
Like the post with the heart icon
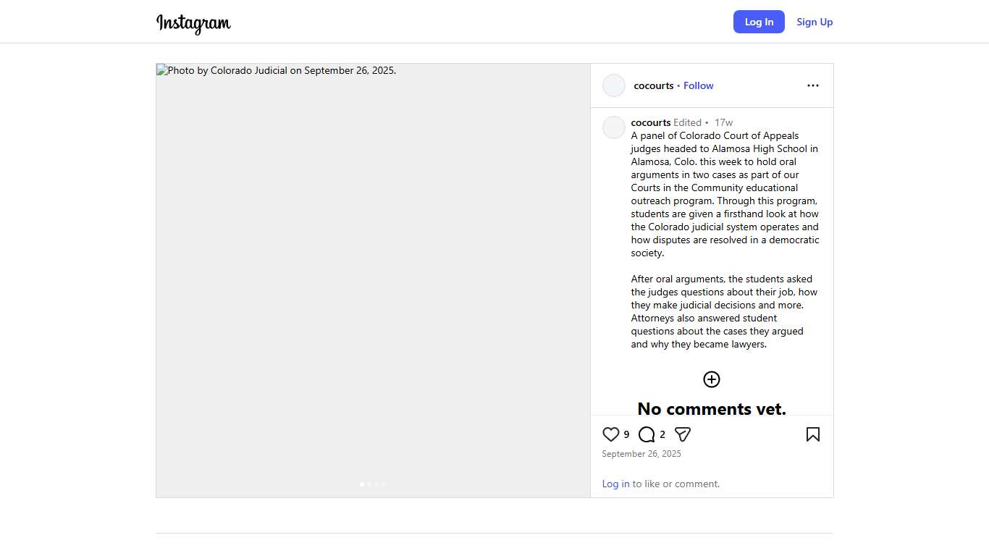tap(611, 434)
